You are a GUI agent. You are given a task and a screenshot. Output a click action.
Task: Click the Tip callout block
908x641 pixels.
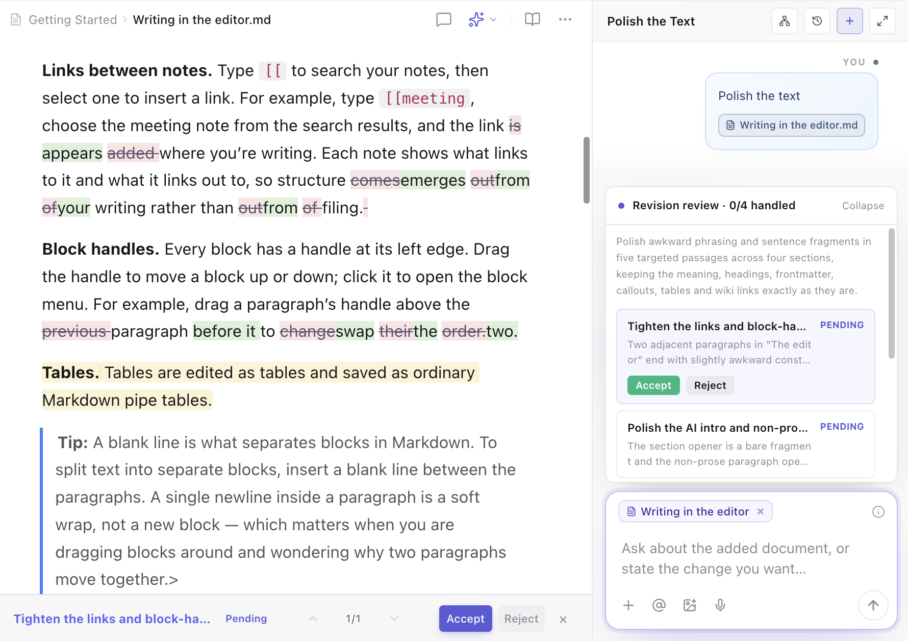[x=286, y=511]
